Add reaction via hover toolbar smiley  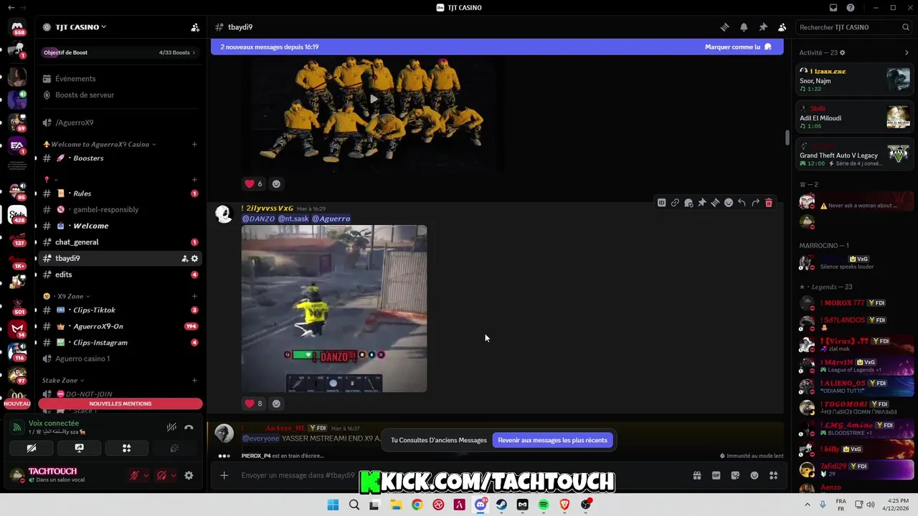pos(729,203)
